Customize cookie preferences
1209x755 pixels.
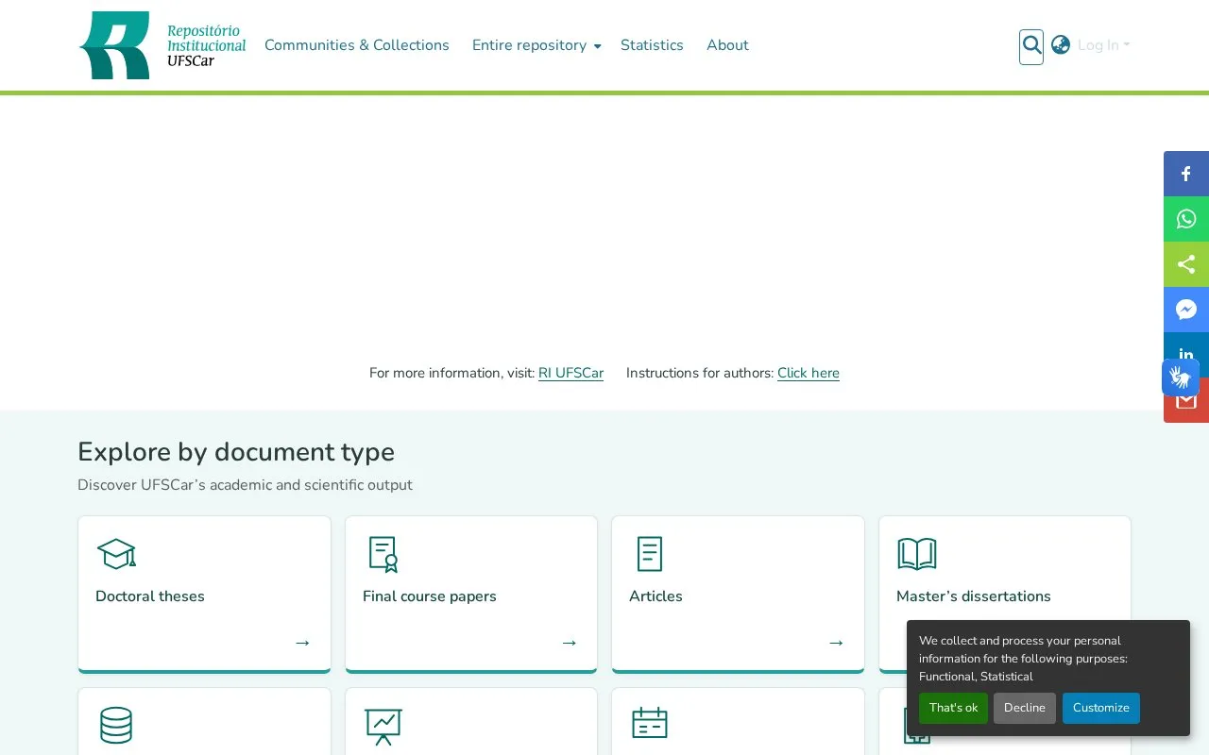point(1101,708)
